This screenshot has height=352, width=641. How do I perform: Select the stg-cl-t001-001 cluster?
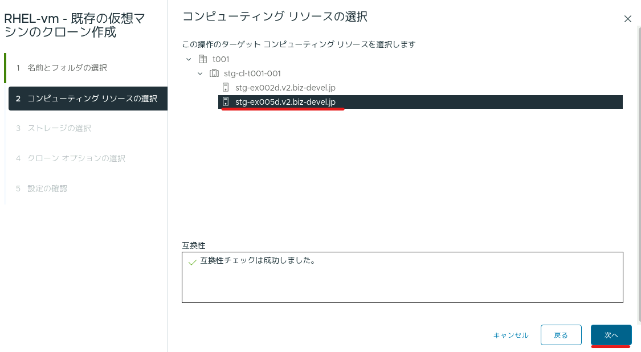pyautogui.click(x=252, y=73)
